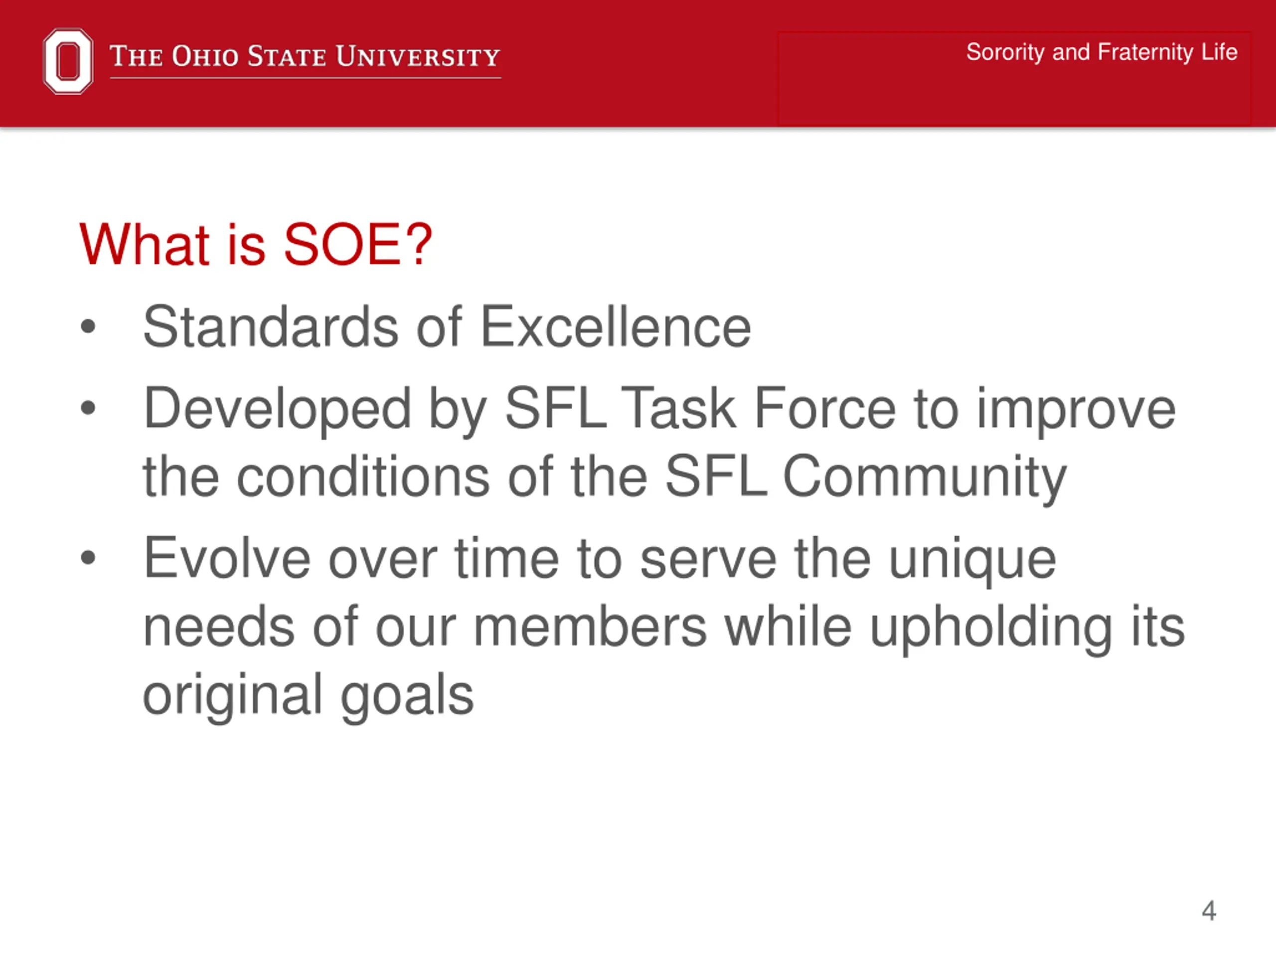
Task: Click slide page number 4
Action: (x=1209, y=911)
